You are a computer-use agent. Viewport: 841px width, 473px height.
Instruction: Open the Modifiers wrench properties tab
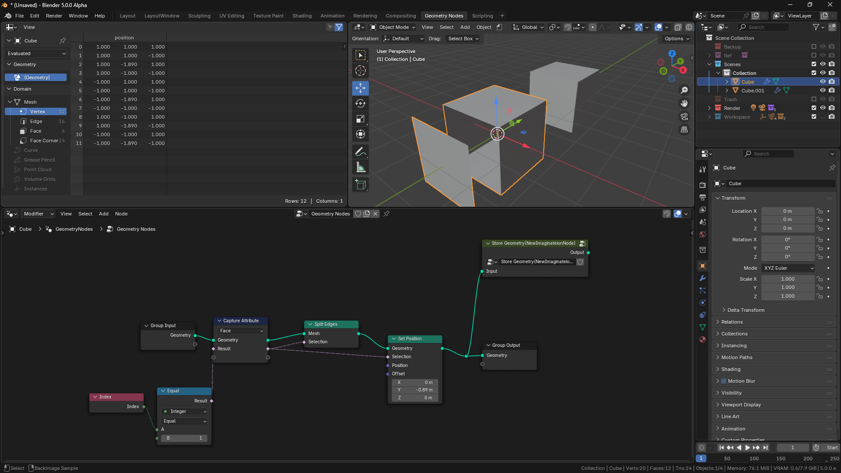tap(703, 278)
